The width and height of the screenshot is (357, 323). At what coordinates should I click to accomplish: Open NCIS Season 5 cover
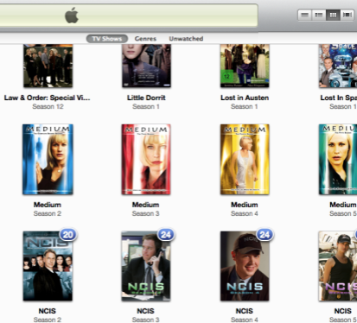(x=338, y=266)
